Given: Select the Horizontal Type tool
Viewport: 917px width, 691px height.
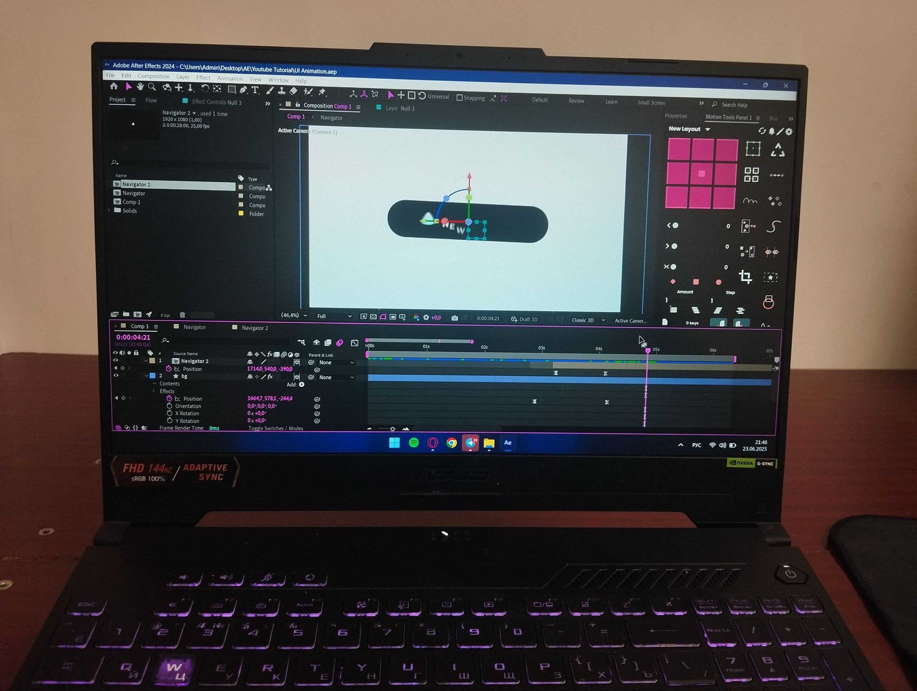Looking at the screenshot, I should (255, 90).
